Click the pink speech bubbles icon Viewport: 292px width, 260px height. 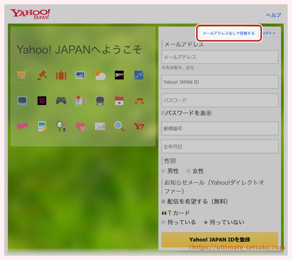coord(22,126)
